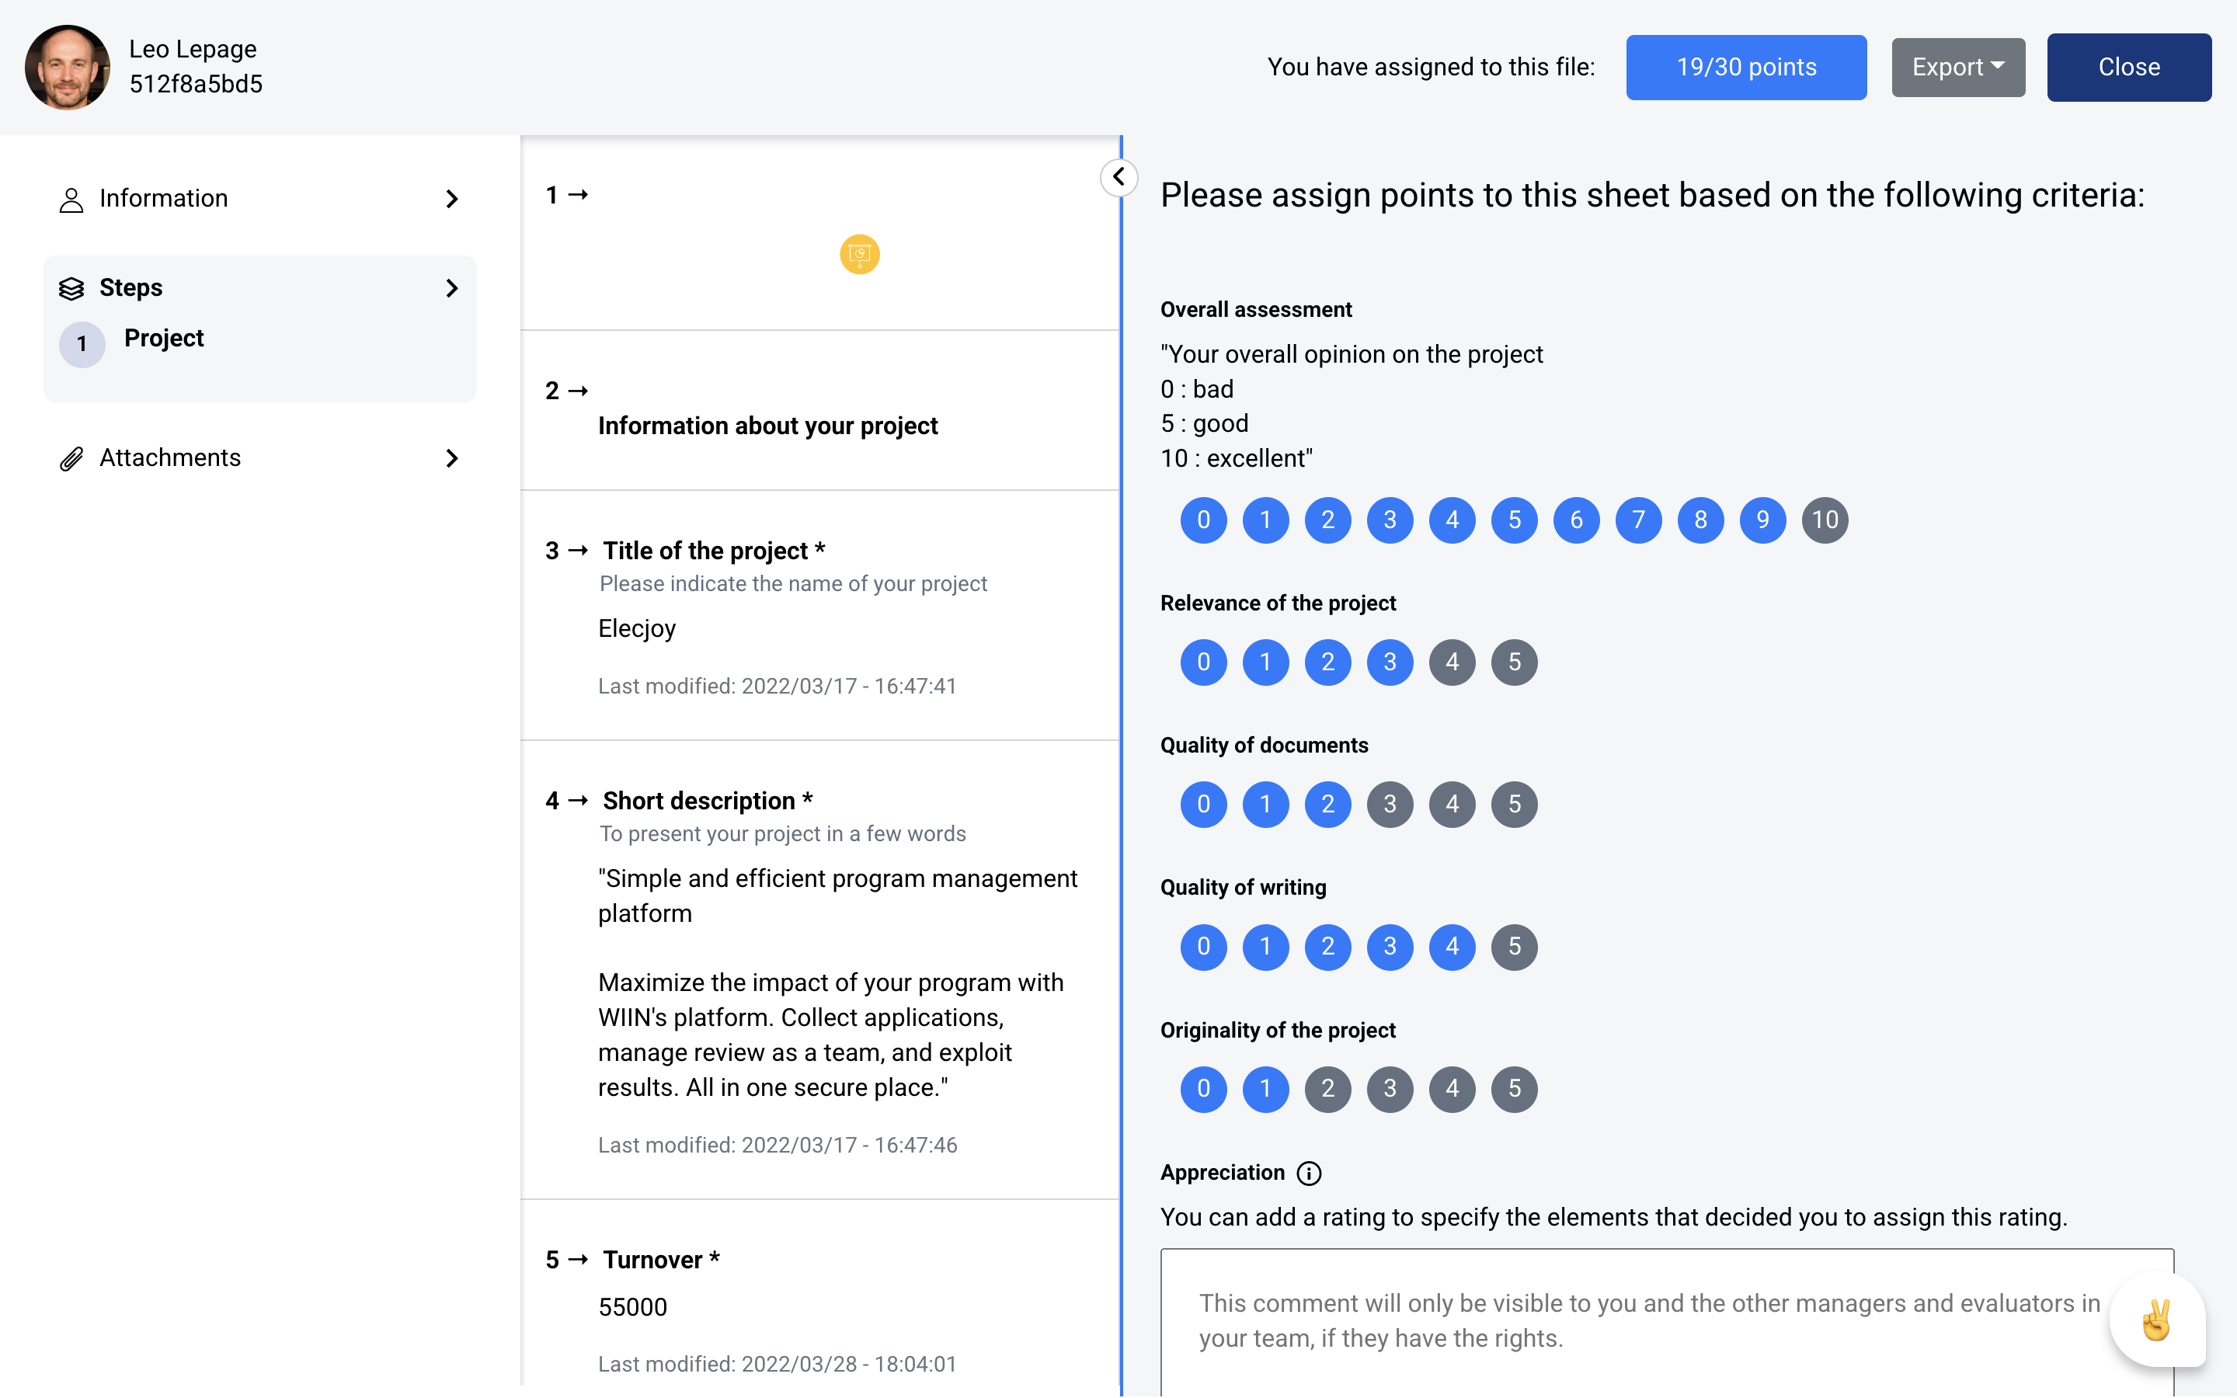The width and height of the screenshot is (2237, 1398).
Task: Click the stacked layers Steps icon
Action: pyautogui.click(x=71, y=288)
